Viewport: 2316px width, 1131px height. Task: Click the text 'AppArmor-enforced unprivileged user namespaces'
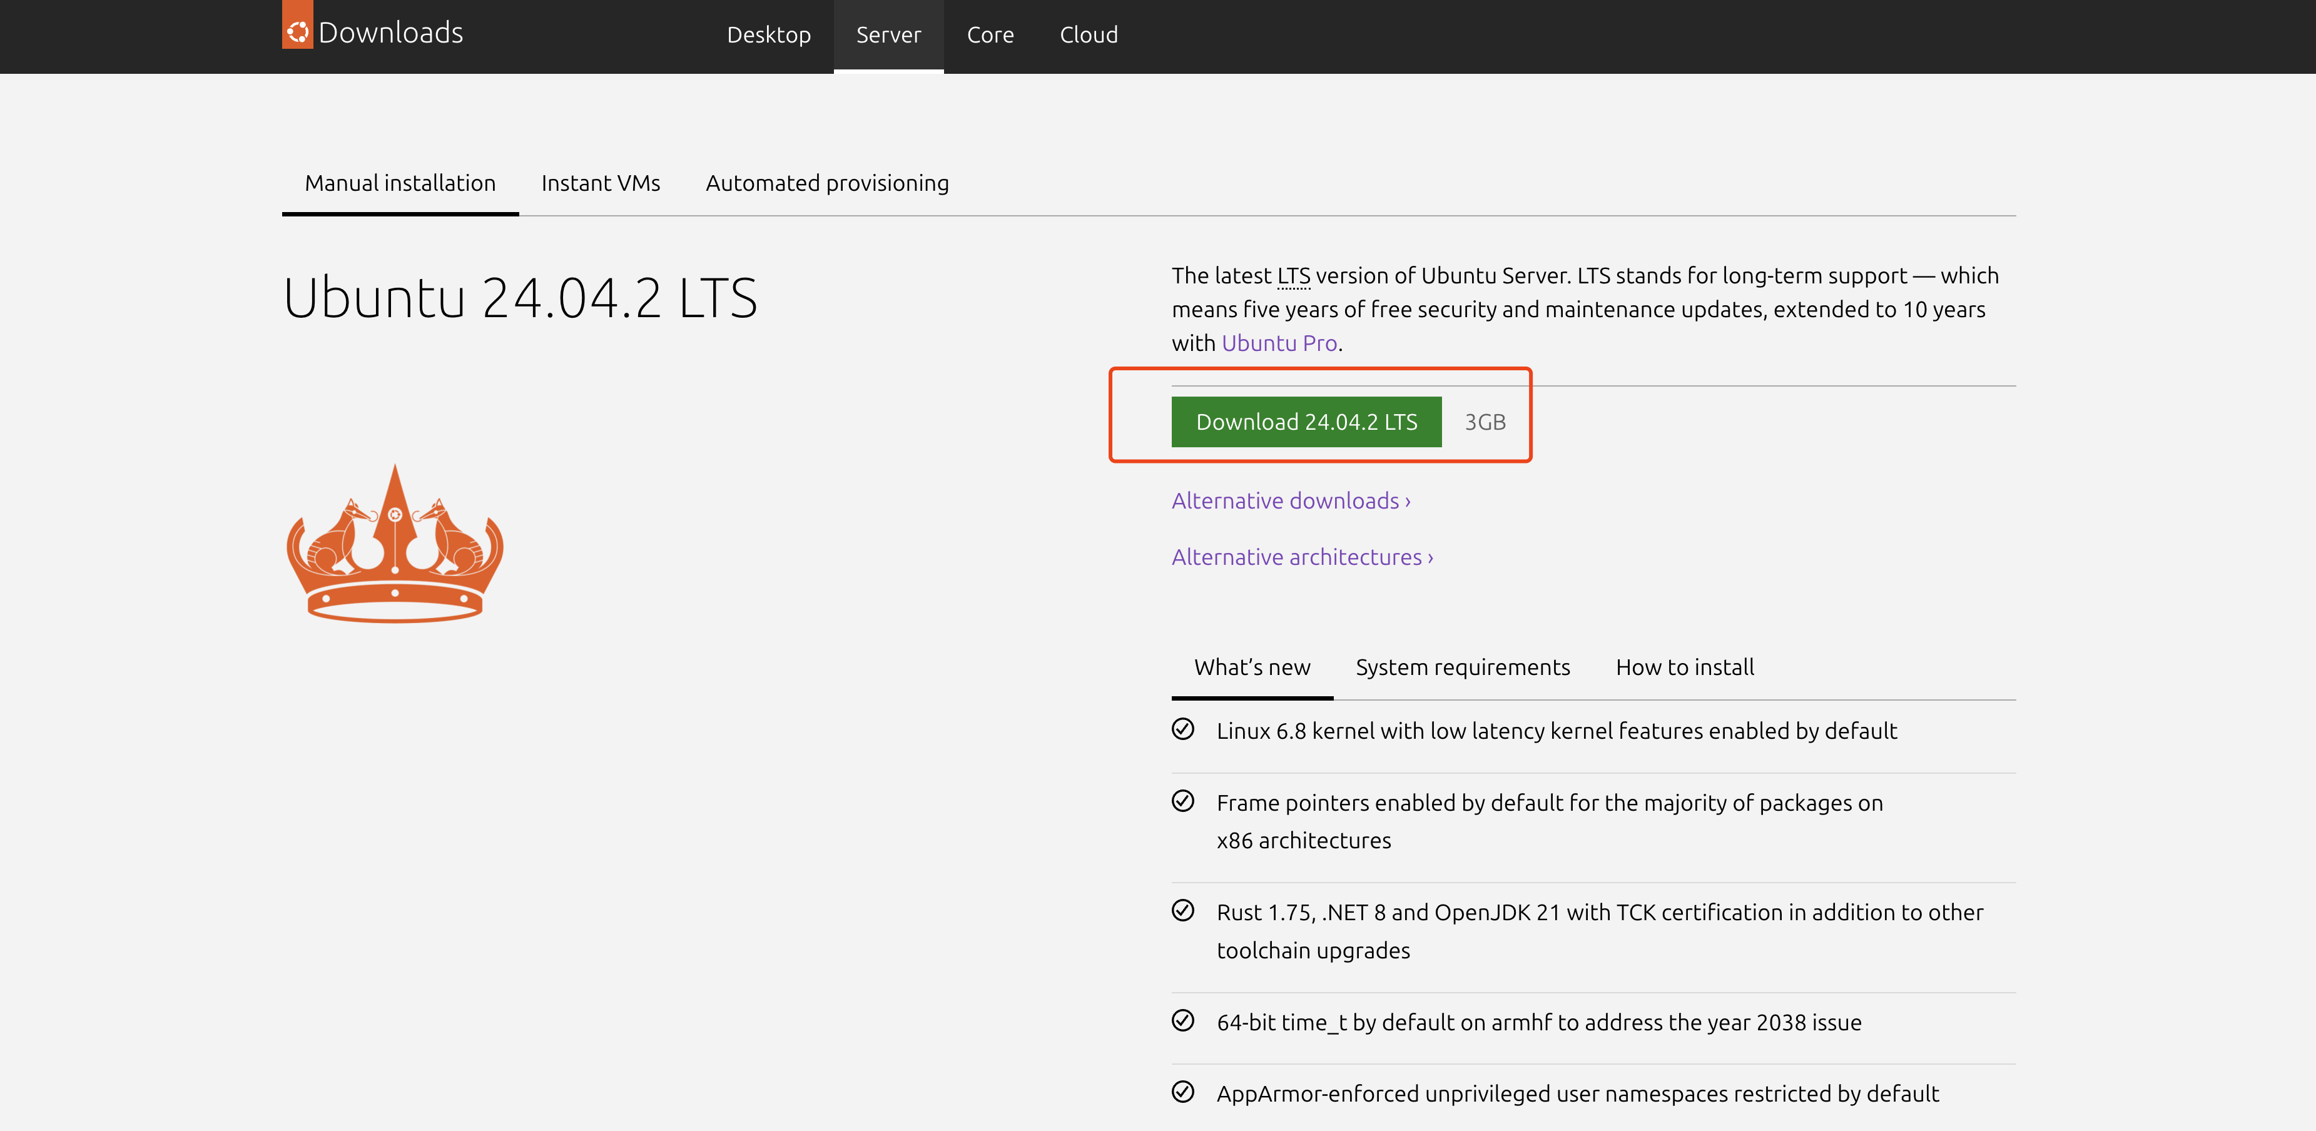pyautogui.click(x=1472, y=1093)
